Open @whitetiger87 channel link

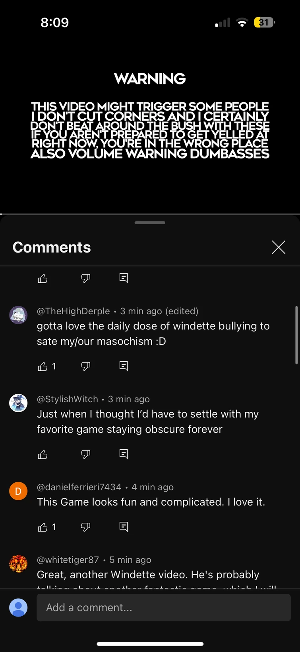(68, 560)
